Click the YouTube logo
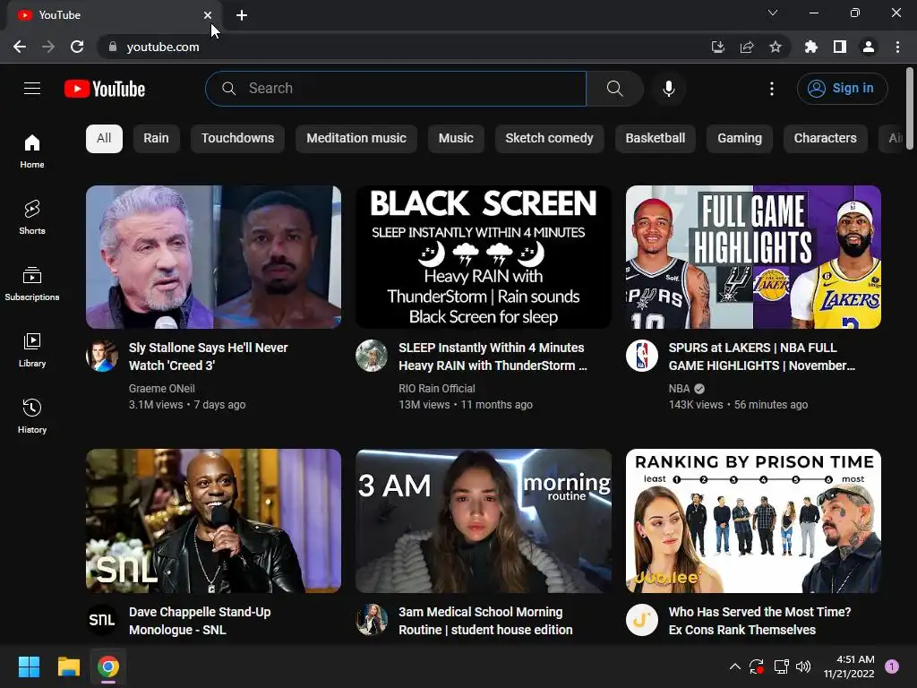 pyautogui.click(x=105, y=89)
